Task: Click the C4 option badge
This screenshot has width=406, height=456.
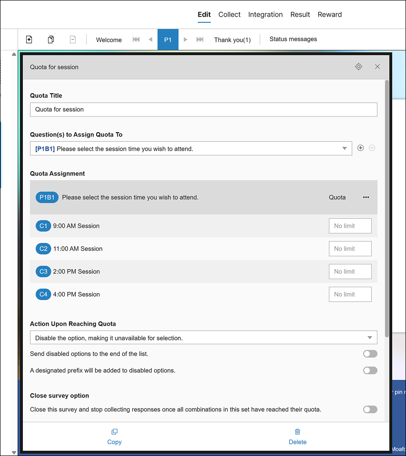Action: pos(43,294)
